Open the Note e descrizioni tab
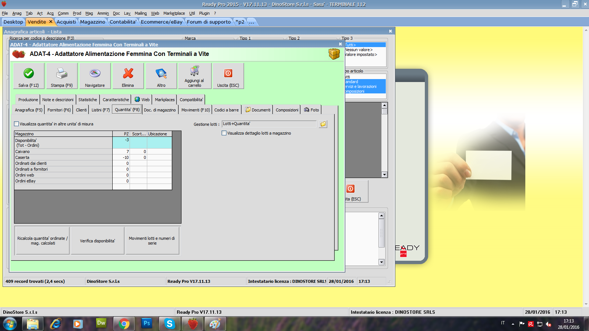 (x=58, y=100)
